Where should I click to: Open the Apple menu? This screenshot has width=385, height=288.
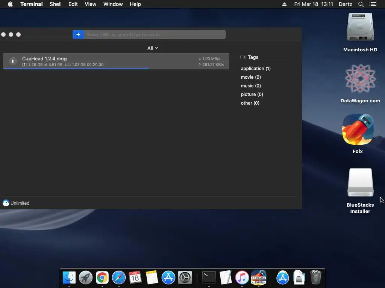click(x=10, y=4)
